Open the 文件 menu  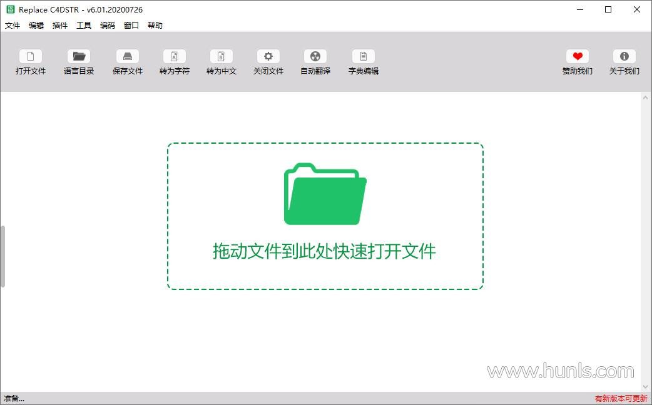[x=13, y=26]
